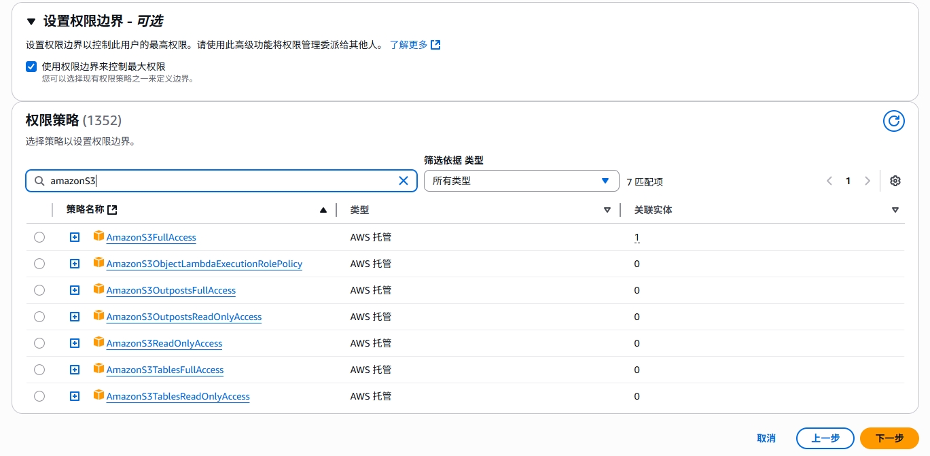Viewport: 930px width, 456px height.
Task: Click the AmazonS3TablesFullAccess policy cube icon
Action: pyautogui.click(x=99, y=369)
